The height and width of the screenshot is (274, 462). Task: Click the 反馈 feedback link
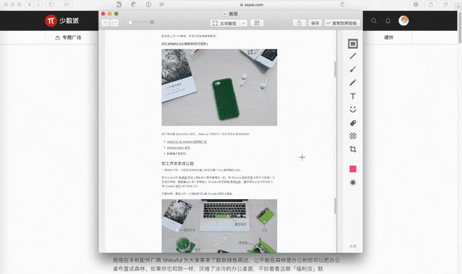(x=353, y=246)
